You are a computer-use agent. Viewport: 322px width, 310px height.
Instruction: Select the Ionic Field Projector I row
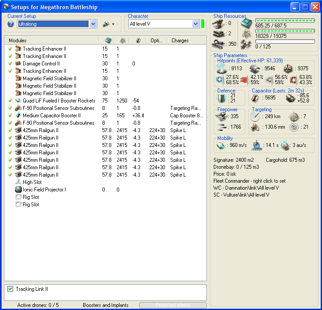point(105,189)
